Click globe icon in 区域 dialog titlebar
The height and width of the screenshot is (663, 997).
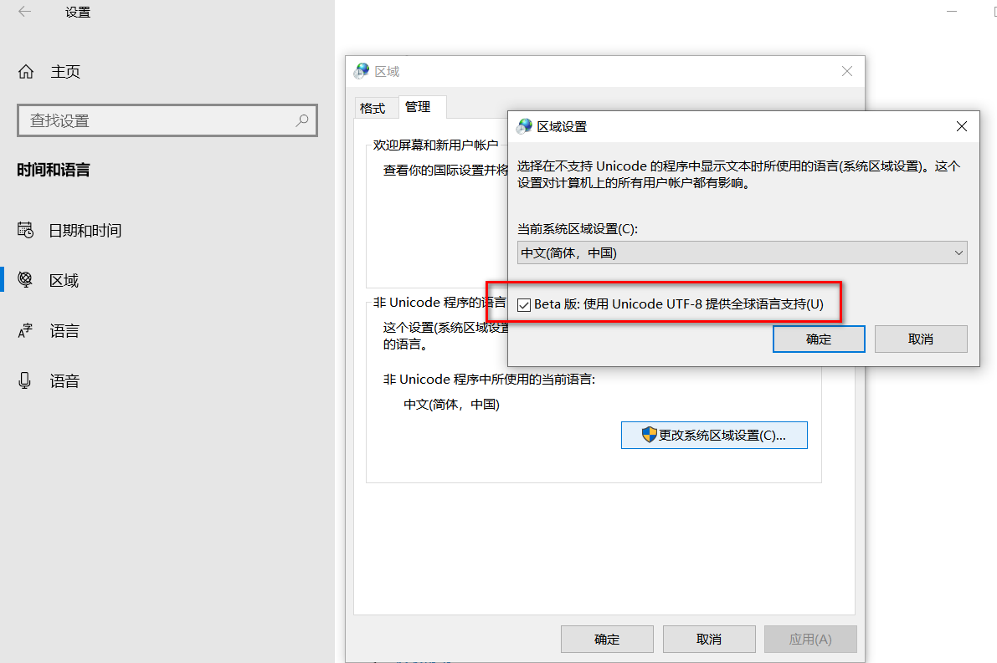pyautogui.click(x=361, y=71)
